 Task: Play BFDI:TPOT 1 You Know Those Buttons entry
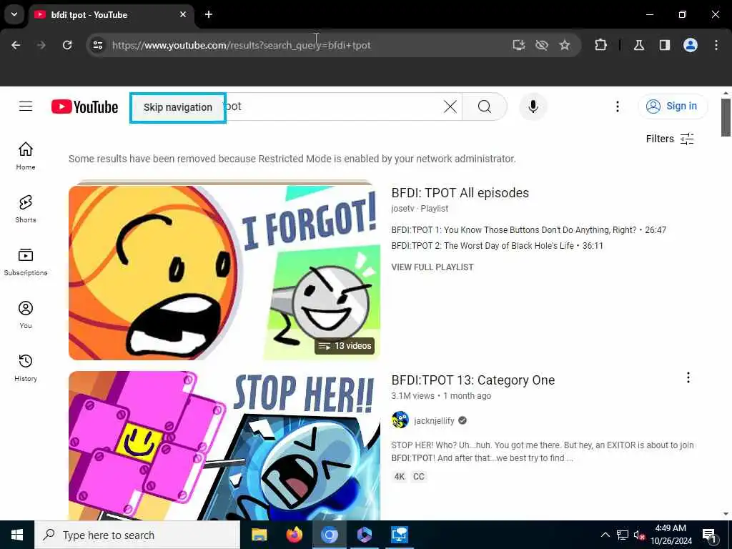click(x=528, y=230)
